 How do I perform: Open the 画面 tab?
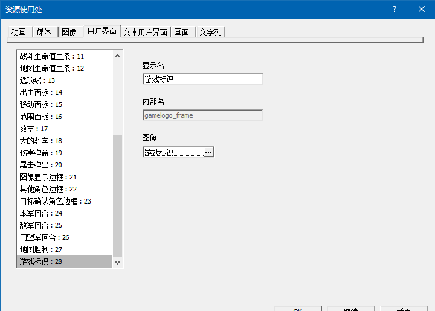click(182, 32)
